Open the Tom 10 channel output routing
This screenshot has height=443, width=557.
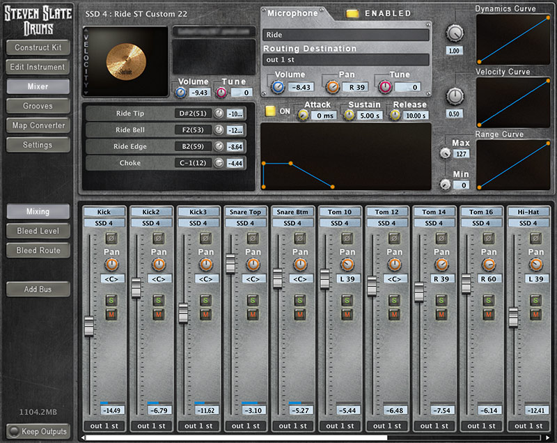point(340,426)
